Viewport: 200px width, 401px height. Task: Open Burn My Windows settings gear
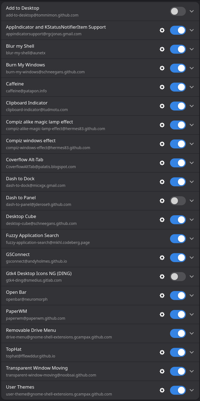pyautogui.click(x=162, y=68)
